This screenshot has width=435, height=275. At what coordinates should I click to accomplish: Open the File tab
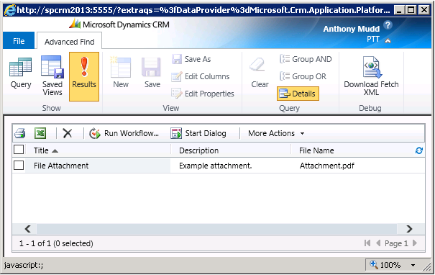click(x=19, y=41)
